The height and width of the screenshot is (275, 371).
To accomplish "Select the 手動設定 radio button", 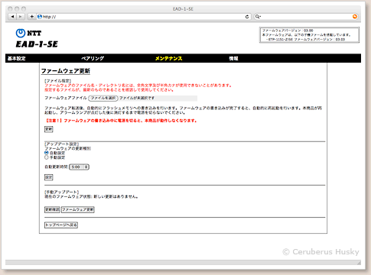I will [47, 157].
